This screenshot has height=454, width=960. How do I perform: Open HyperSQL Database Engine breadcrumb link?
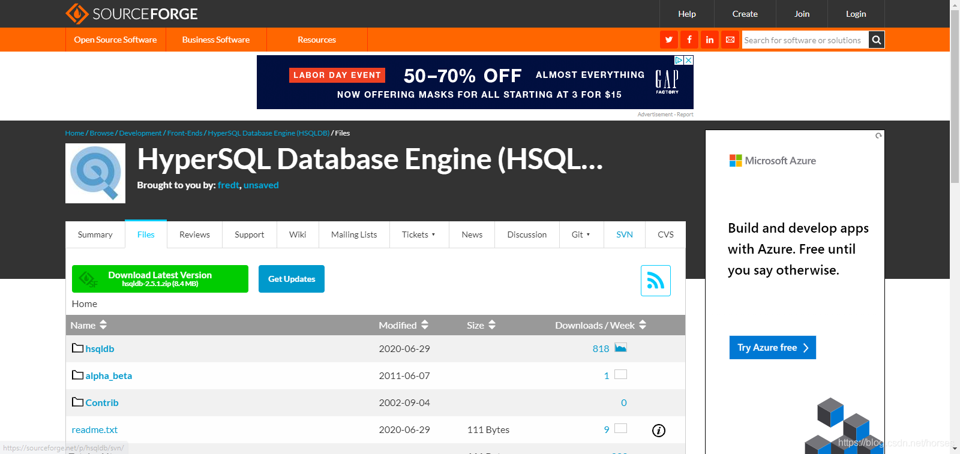pos(269,133)
